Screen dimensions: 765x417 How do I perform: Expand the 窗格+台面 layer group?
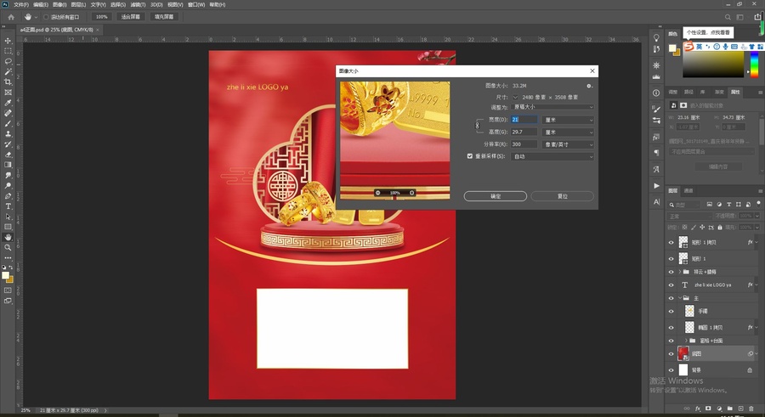pyautogui.click(x=686, y=341)
